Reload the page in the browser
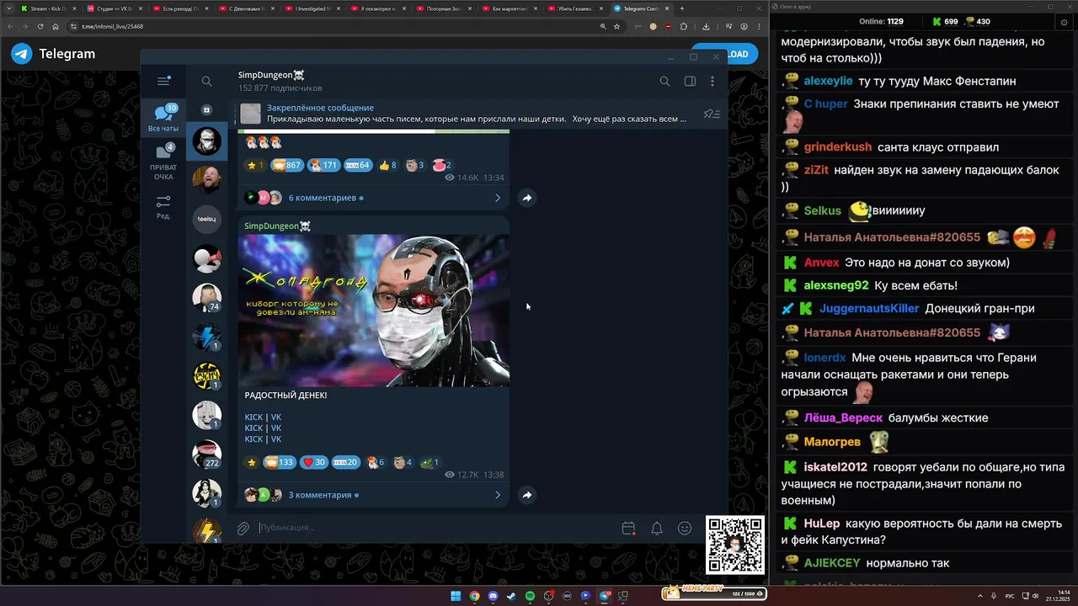The width and height of the screenshot is (1078, 606). tap(40, 26)
